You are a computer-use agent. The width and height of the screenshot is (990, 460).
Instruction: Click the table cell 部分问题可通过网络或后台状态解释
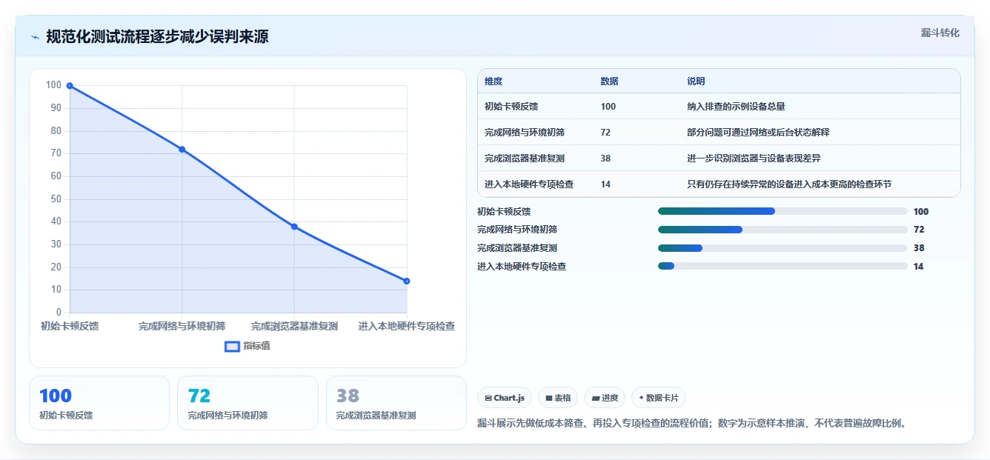758,133
